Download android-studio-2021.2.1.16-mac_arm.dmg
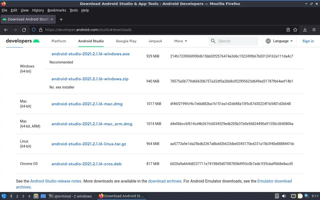The width and height of the screenshot is (320, 200). pos(92,124)
